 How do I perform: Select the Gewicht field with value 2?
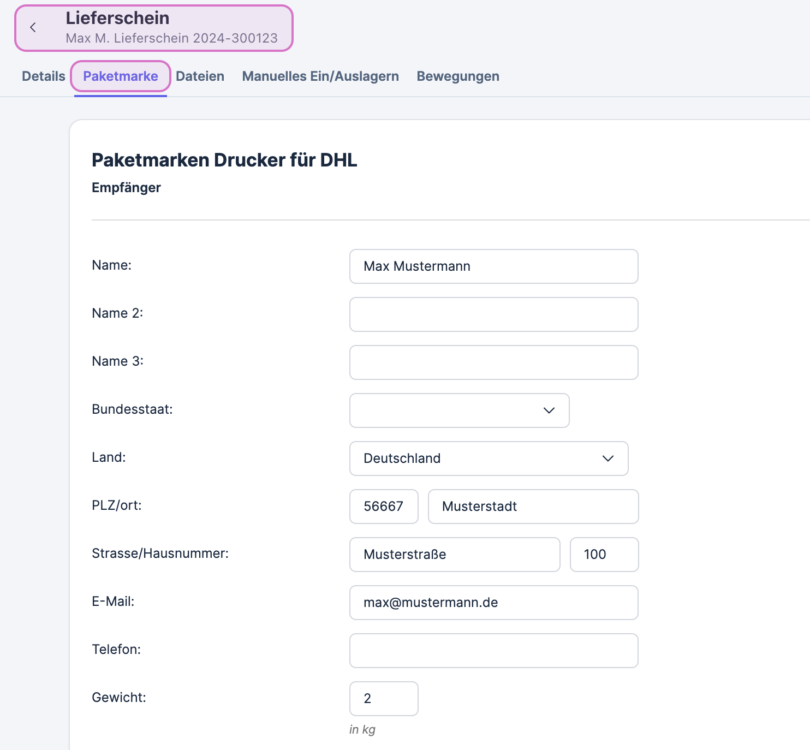point(384,699)
